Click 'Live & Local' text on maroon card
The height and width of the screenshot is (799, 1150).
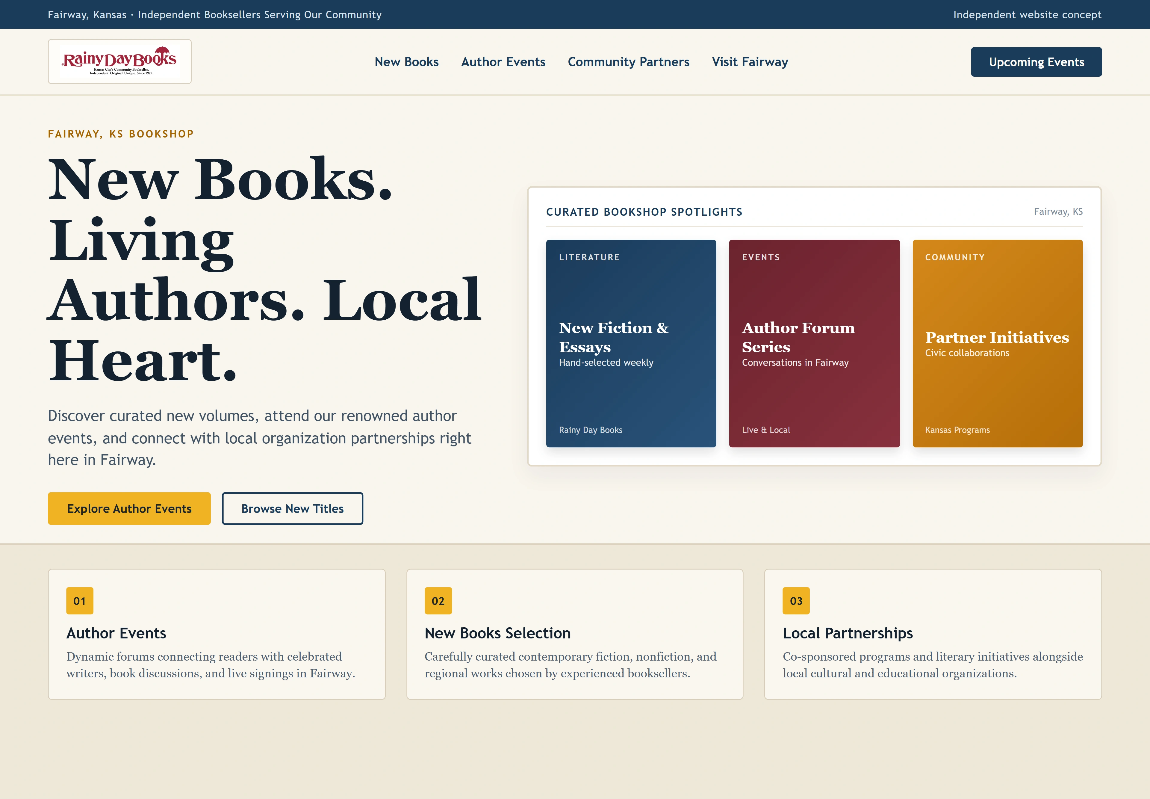point(766,430)
